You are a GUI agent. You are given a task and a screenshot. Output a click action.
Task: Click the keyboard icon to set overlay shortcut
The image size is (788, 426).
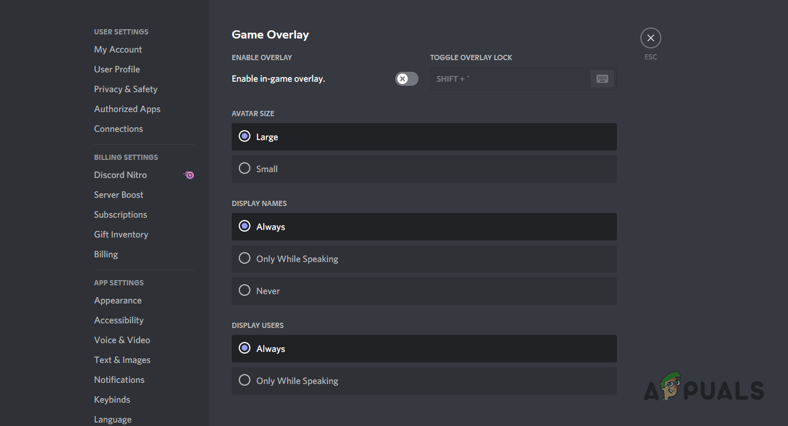click(x=602, y=78)
